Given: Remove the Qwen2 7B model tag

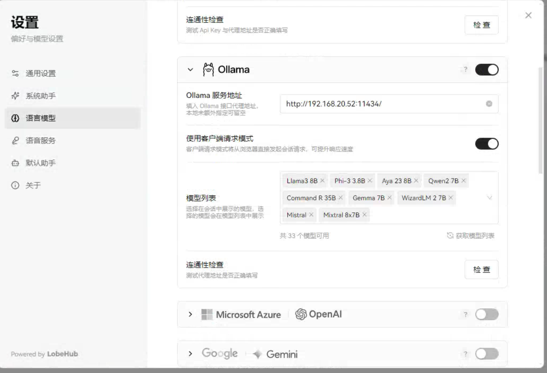Looking at the screenshot, I should tap(463, 180).
